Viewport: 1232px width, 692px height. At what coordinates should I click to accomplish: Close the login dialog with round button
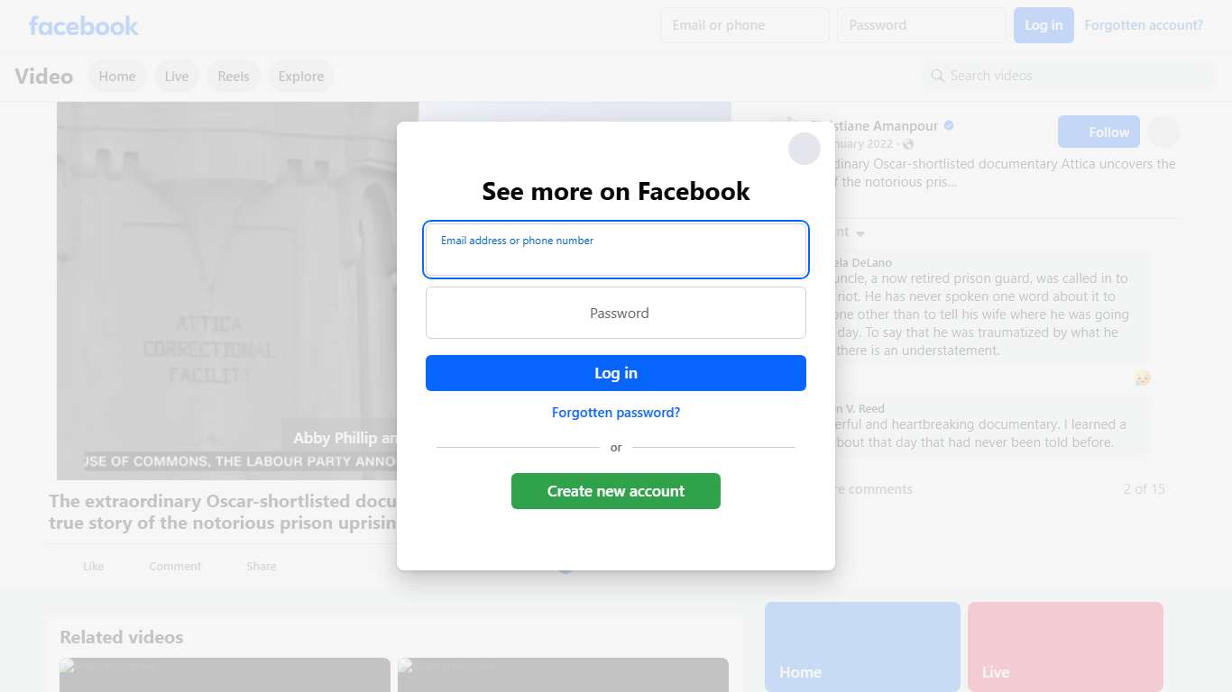[804, 149]
